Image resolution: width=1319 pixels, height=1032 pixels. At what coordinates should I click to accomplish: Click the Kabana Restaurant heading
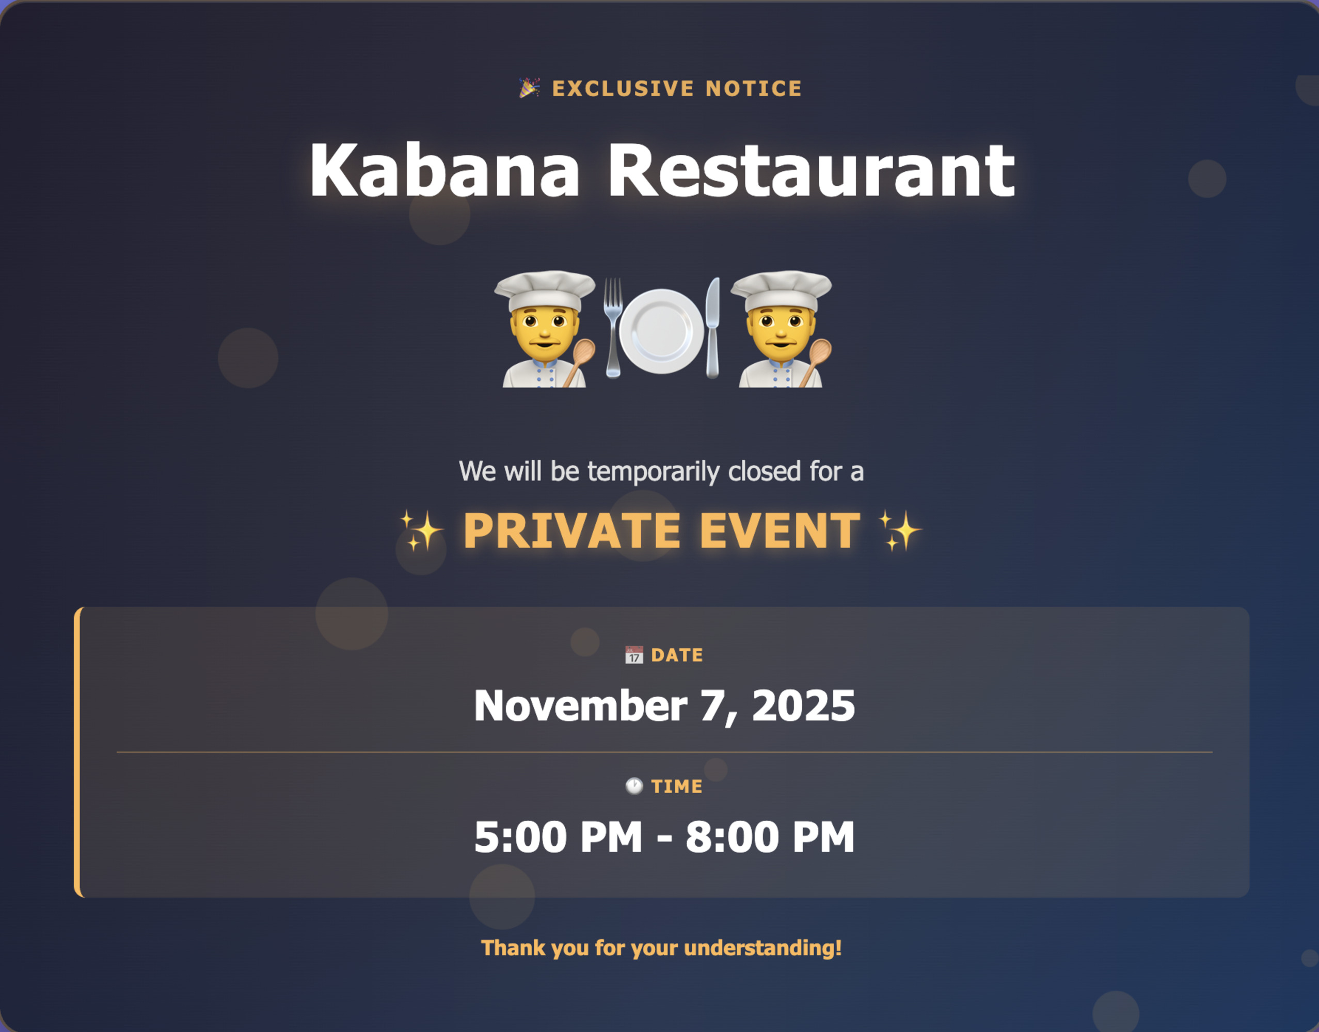[x=661, y=170]
